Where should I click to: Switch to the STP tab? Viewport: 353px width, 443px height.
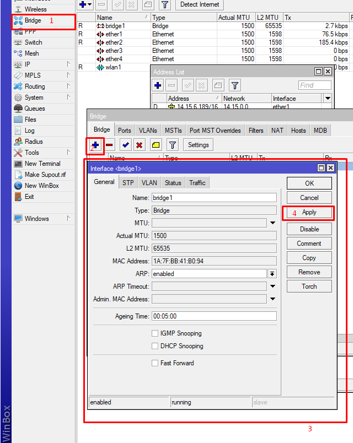128,183
